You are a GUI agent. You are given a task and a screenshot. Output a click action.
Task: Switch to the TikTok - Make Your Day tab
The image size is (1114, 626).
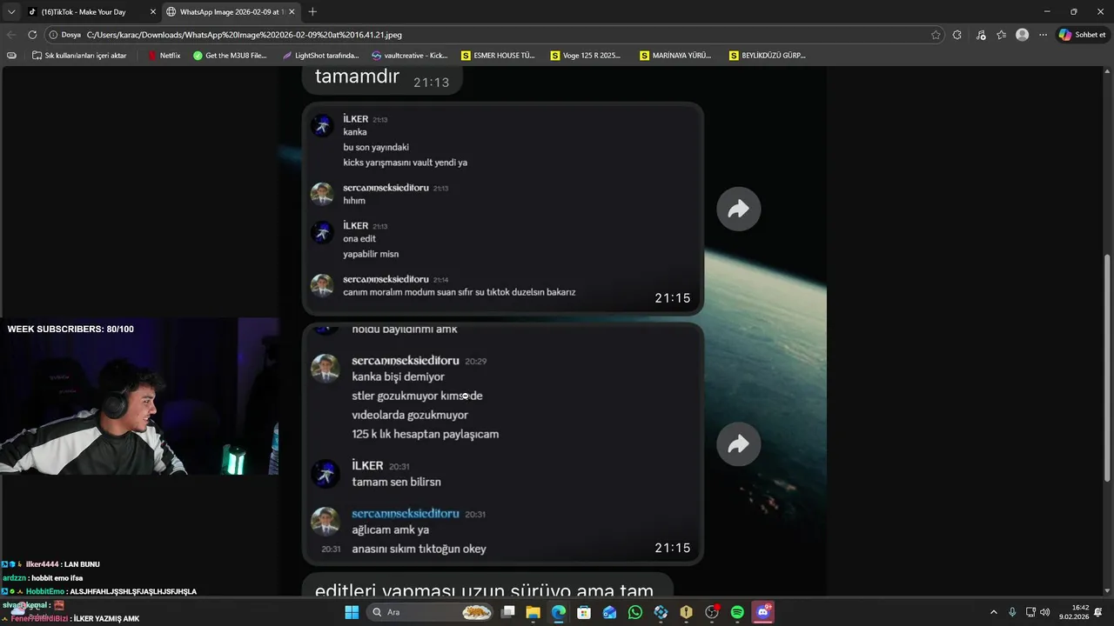point(91,12)
